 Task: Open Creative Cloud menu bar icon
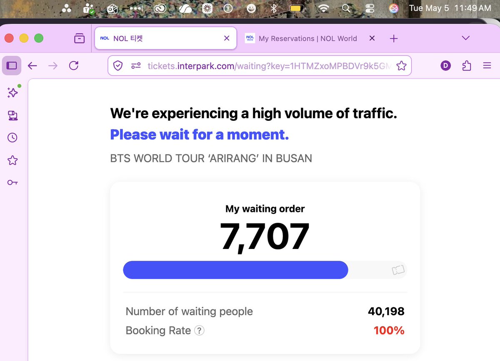coord(159,8)
